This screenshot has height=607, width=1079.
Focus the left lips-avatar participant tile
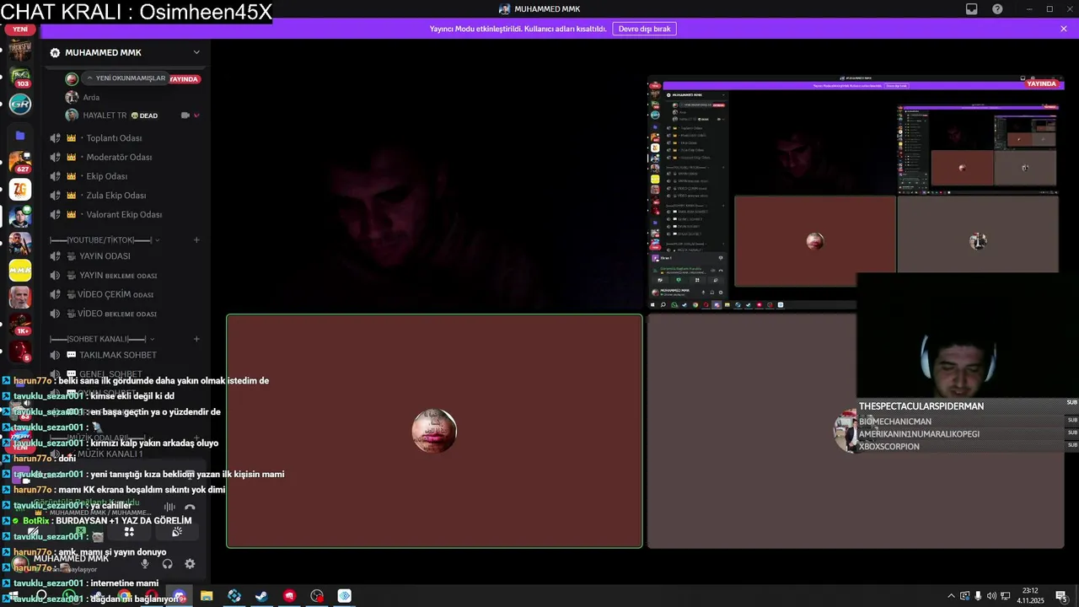coord(434,431)
